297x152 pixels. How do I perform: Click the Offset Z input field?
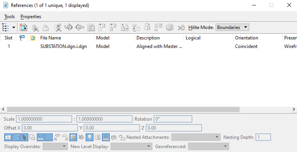click(x=174, y=128)
